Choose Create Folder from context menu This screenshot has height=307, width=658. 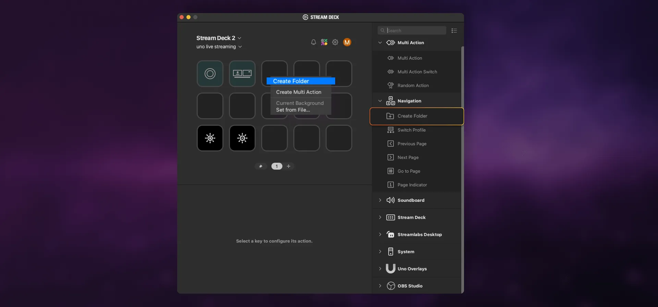click(301, 81)
